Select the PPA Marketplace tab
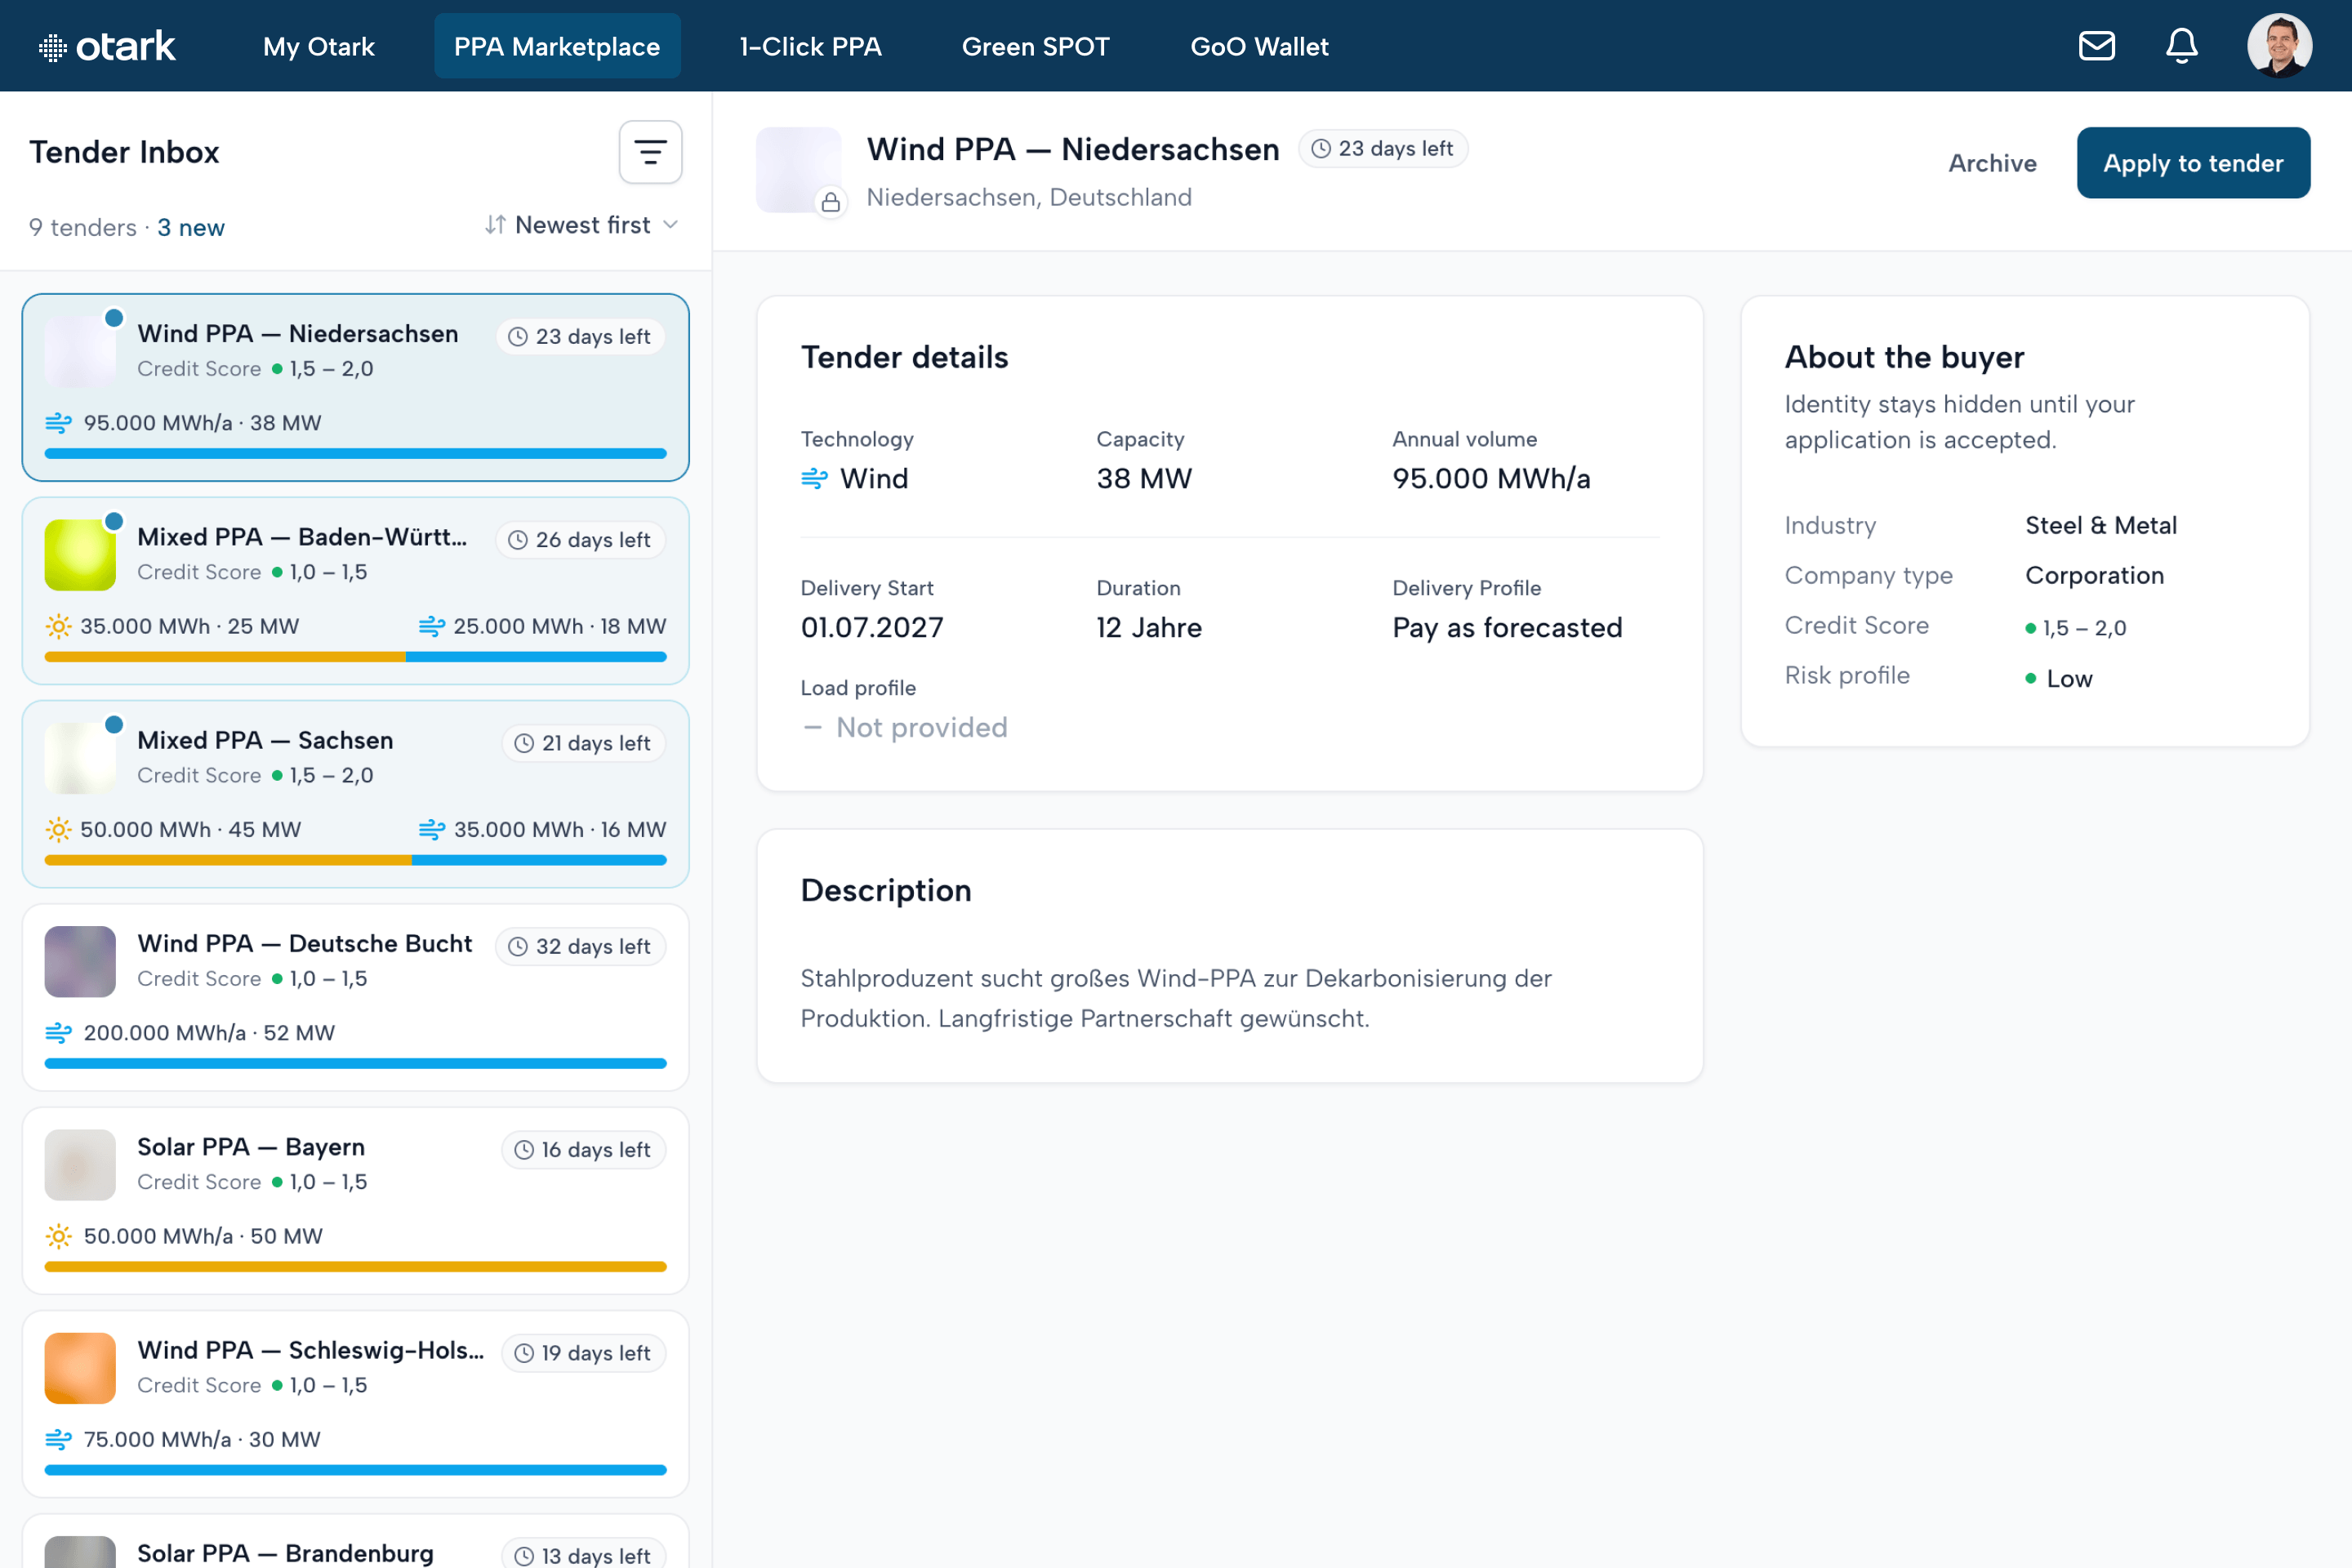 point(557,46)
